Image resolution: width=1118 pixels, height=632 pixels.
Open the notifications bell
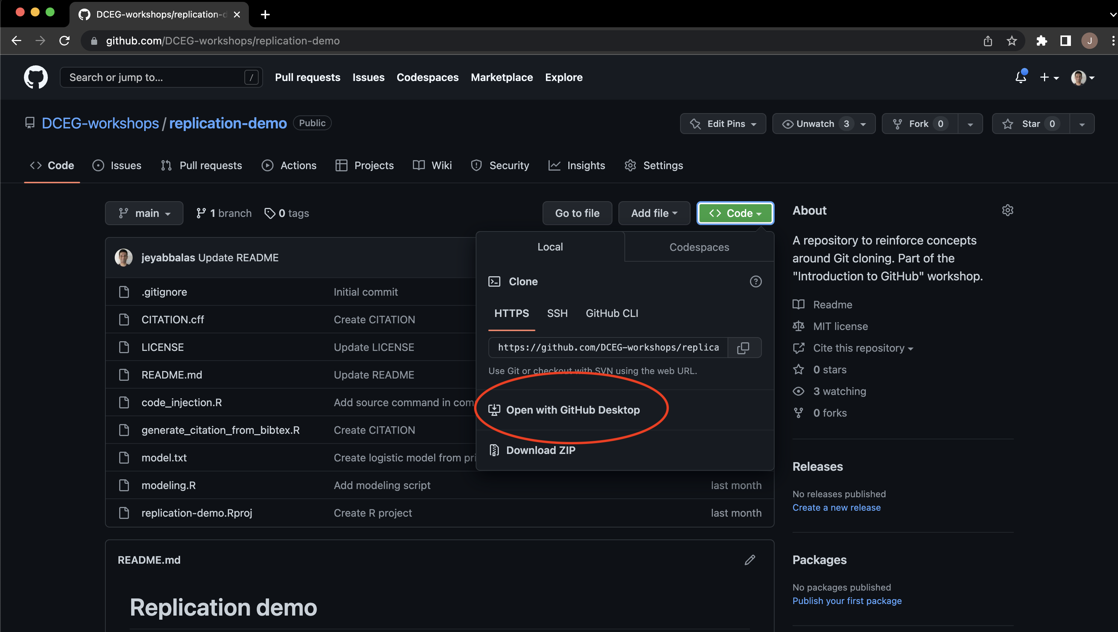[x=1020, y=77]
